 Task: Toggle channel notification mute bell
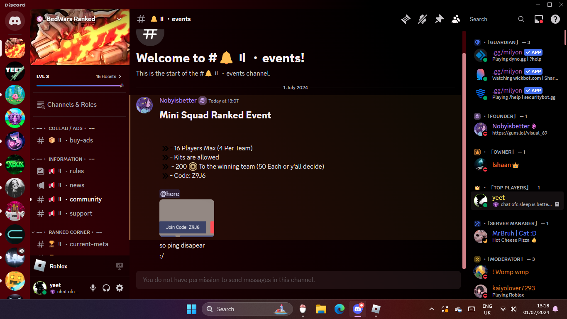point(423,19)
